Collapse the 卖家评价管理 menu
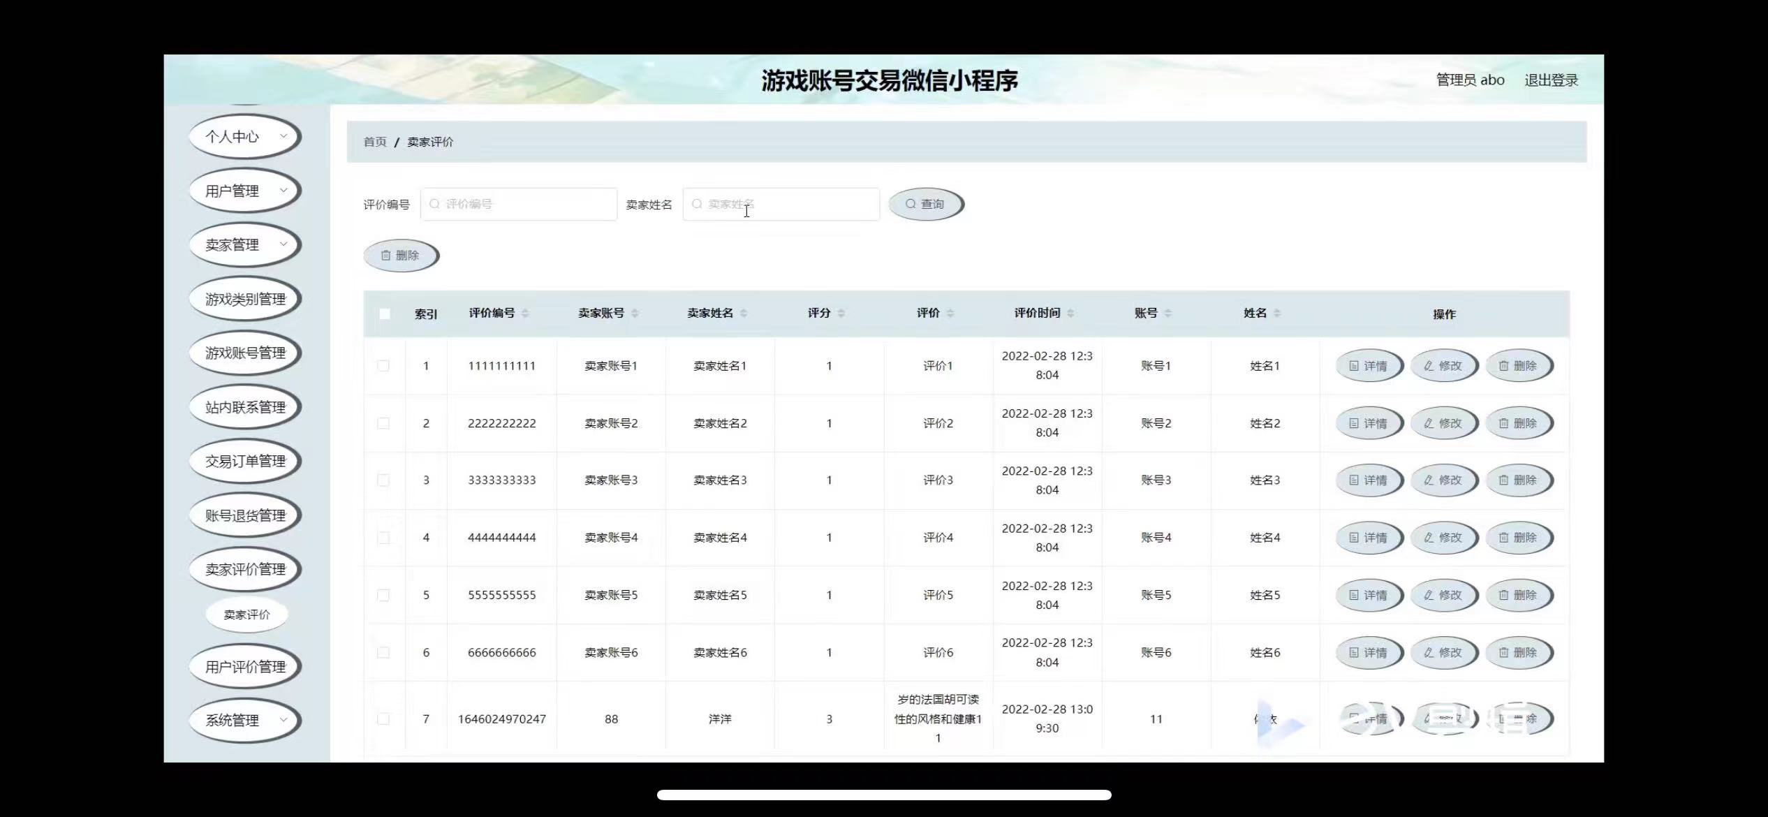This screenshot has height=817, width=1768. coord(244,569)
